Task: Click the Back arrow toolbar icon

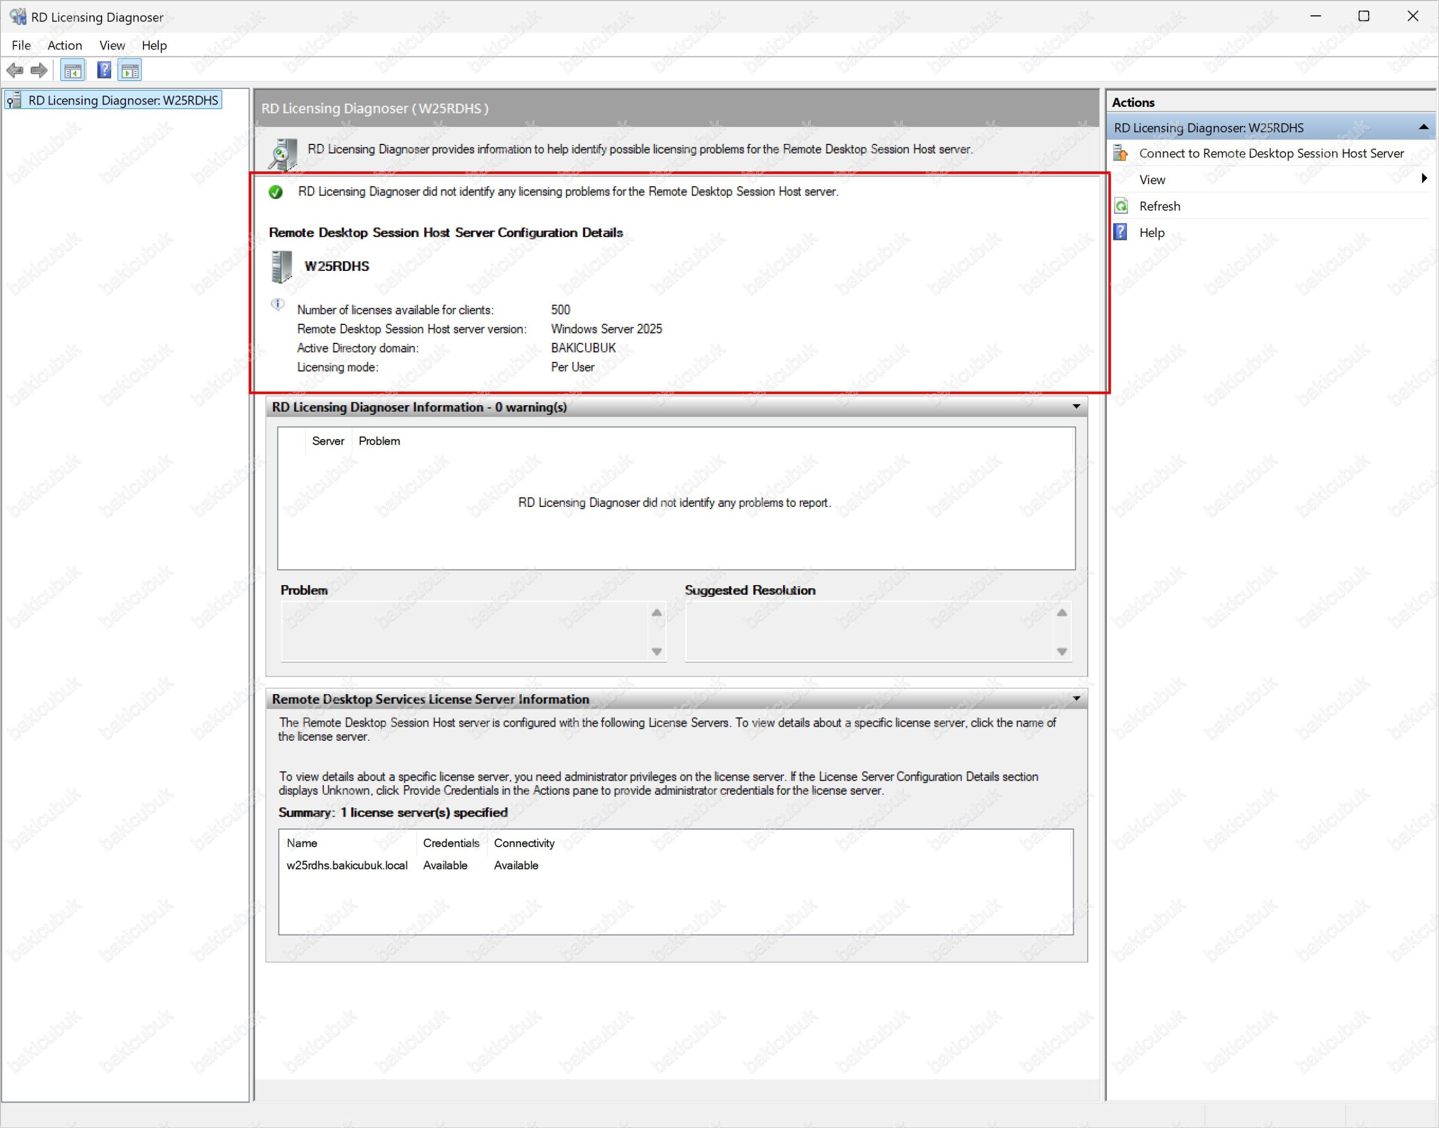Action: point(15,70)
